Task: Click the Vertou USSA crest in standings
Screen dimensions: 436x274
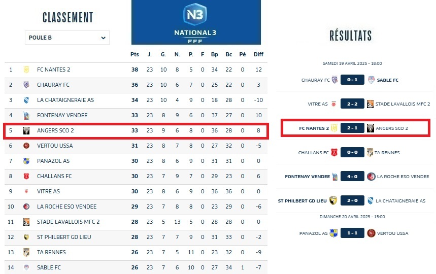Action: 26,146
